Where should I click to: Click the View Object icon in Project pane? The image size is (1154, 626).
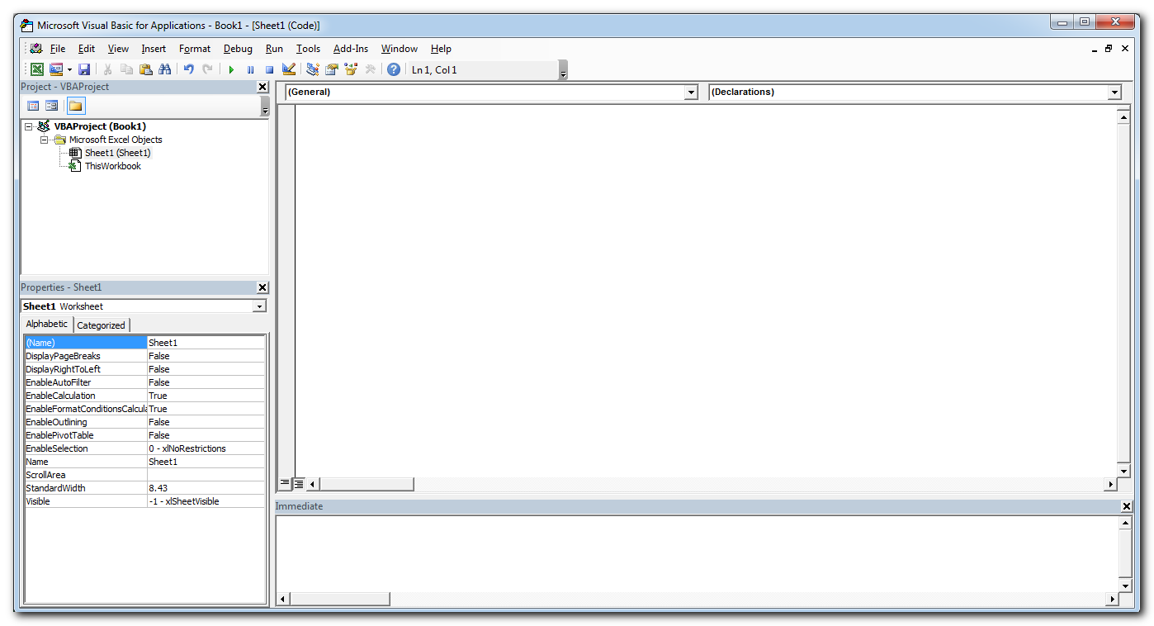coord(52,106)
